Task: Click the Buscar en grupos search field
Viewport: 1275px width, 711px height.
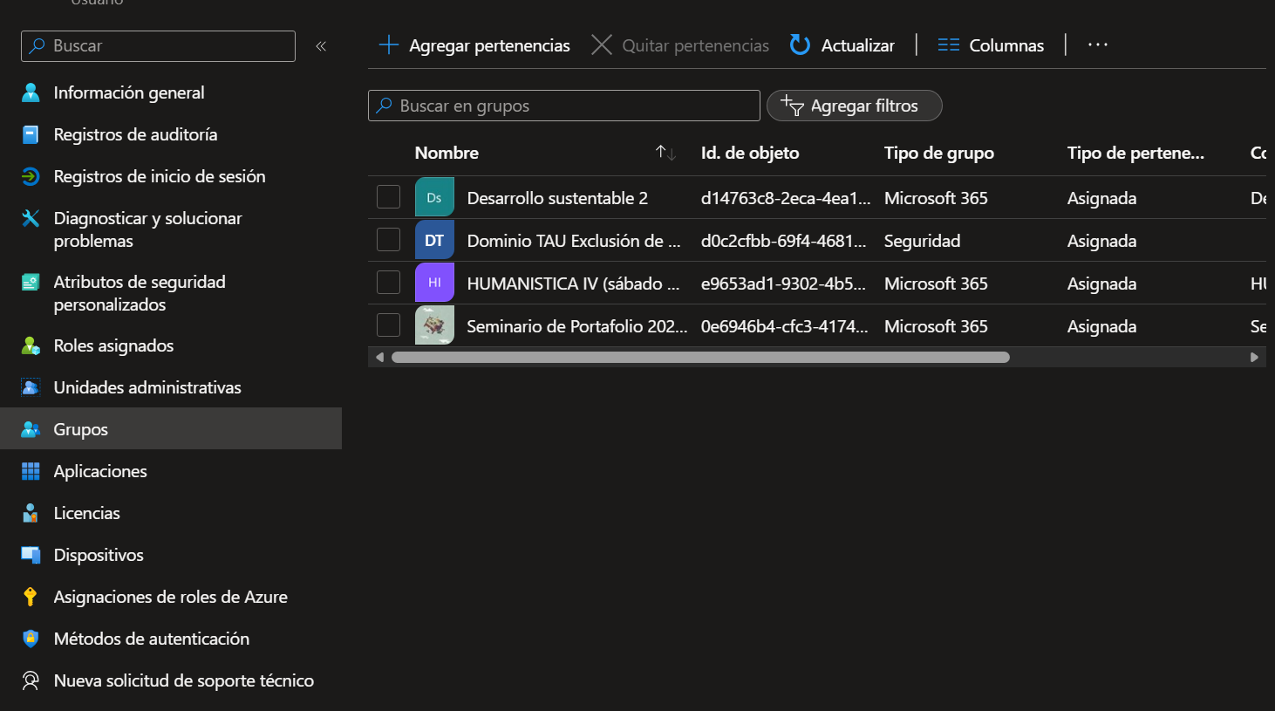Action: pos(564,106)
